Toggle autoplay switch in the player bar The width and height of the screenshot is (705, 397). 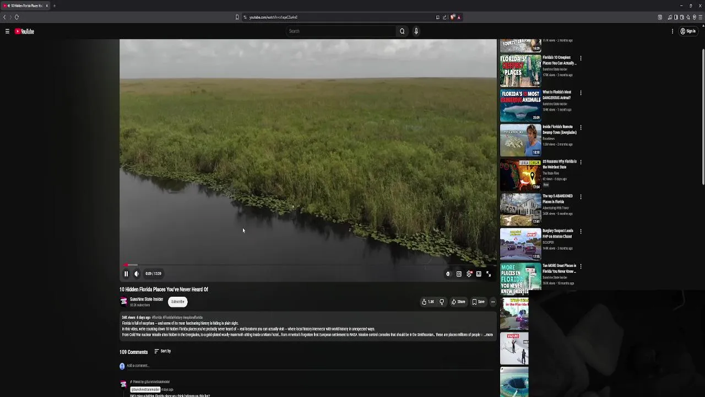(448, 273)
